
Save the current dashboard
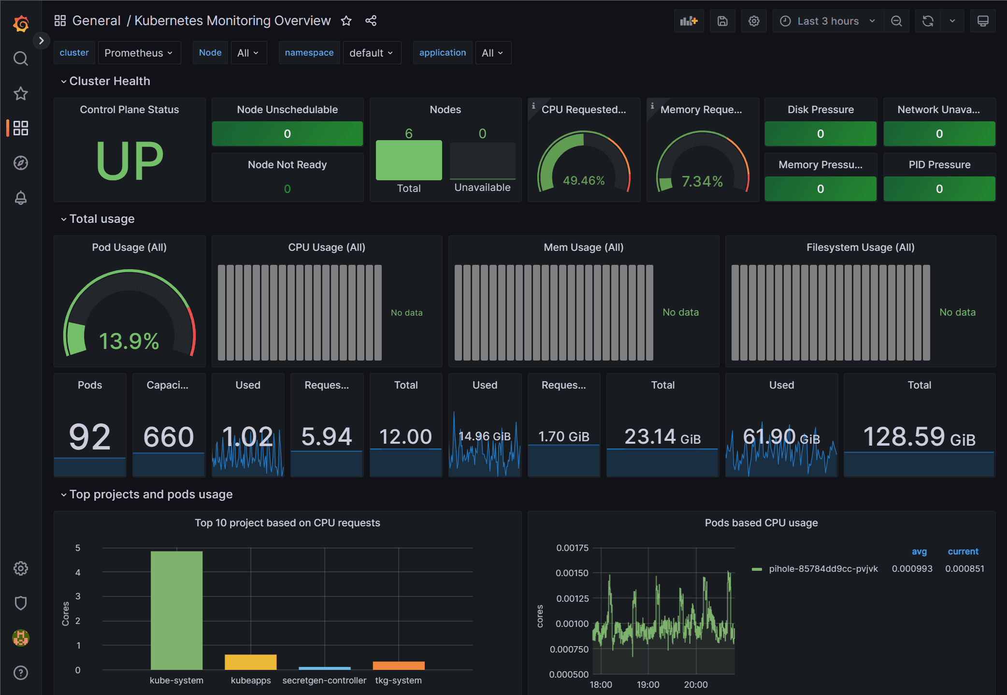[x=722, y=21]
